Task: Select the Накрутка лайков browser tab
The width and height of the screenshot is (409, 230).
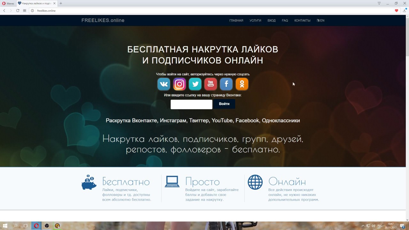Action: click(x=37, y=3)
